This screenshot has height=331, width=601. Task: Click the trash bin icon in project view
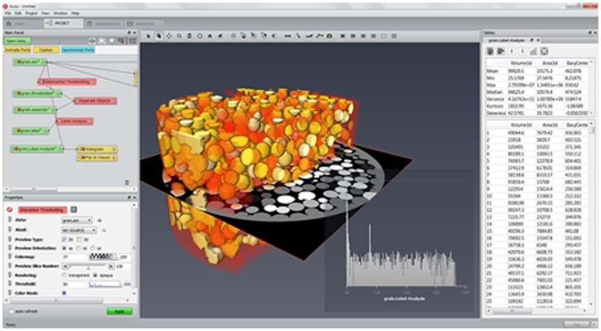click(x=126, y=182)
